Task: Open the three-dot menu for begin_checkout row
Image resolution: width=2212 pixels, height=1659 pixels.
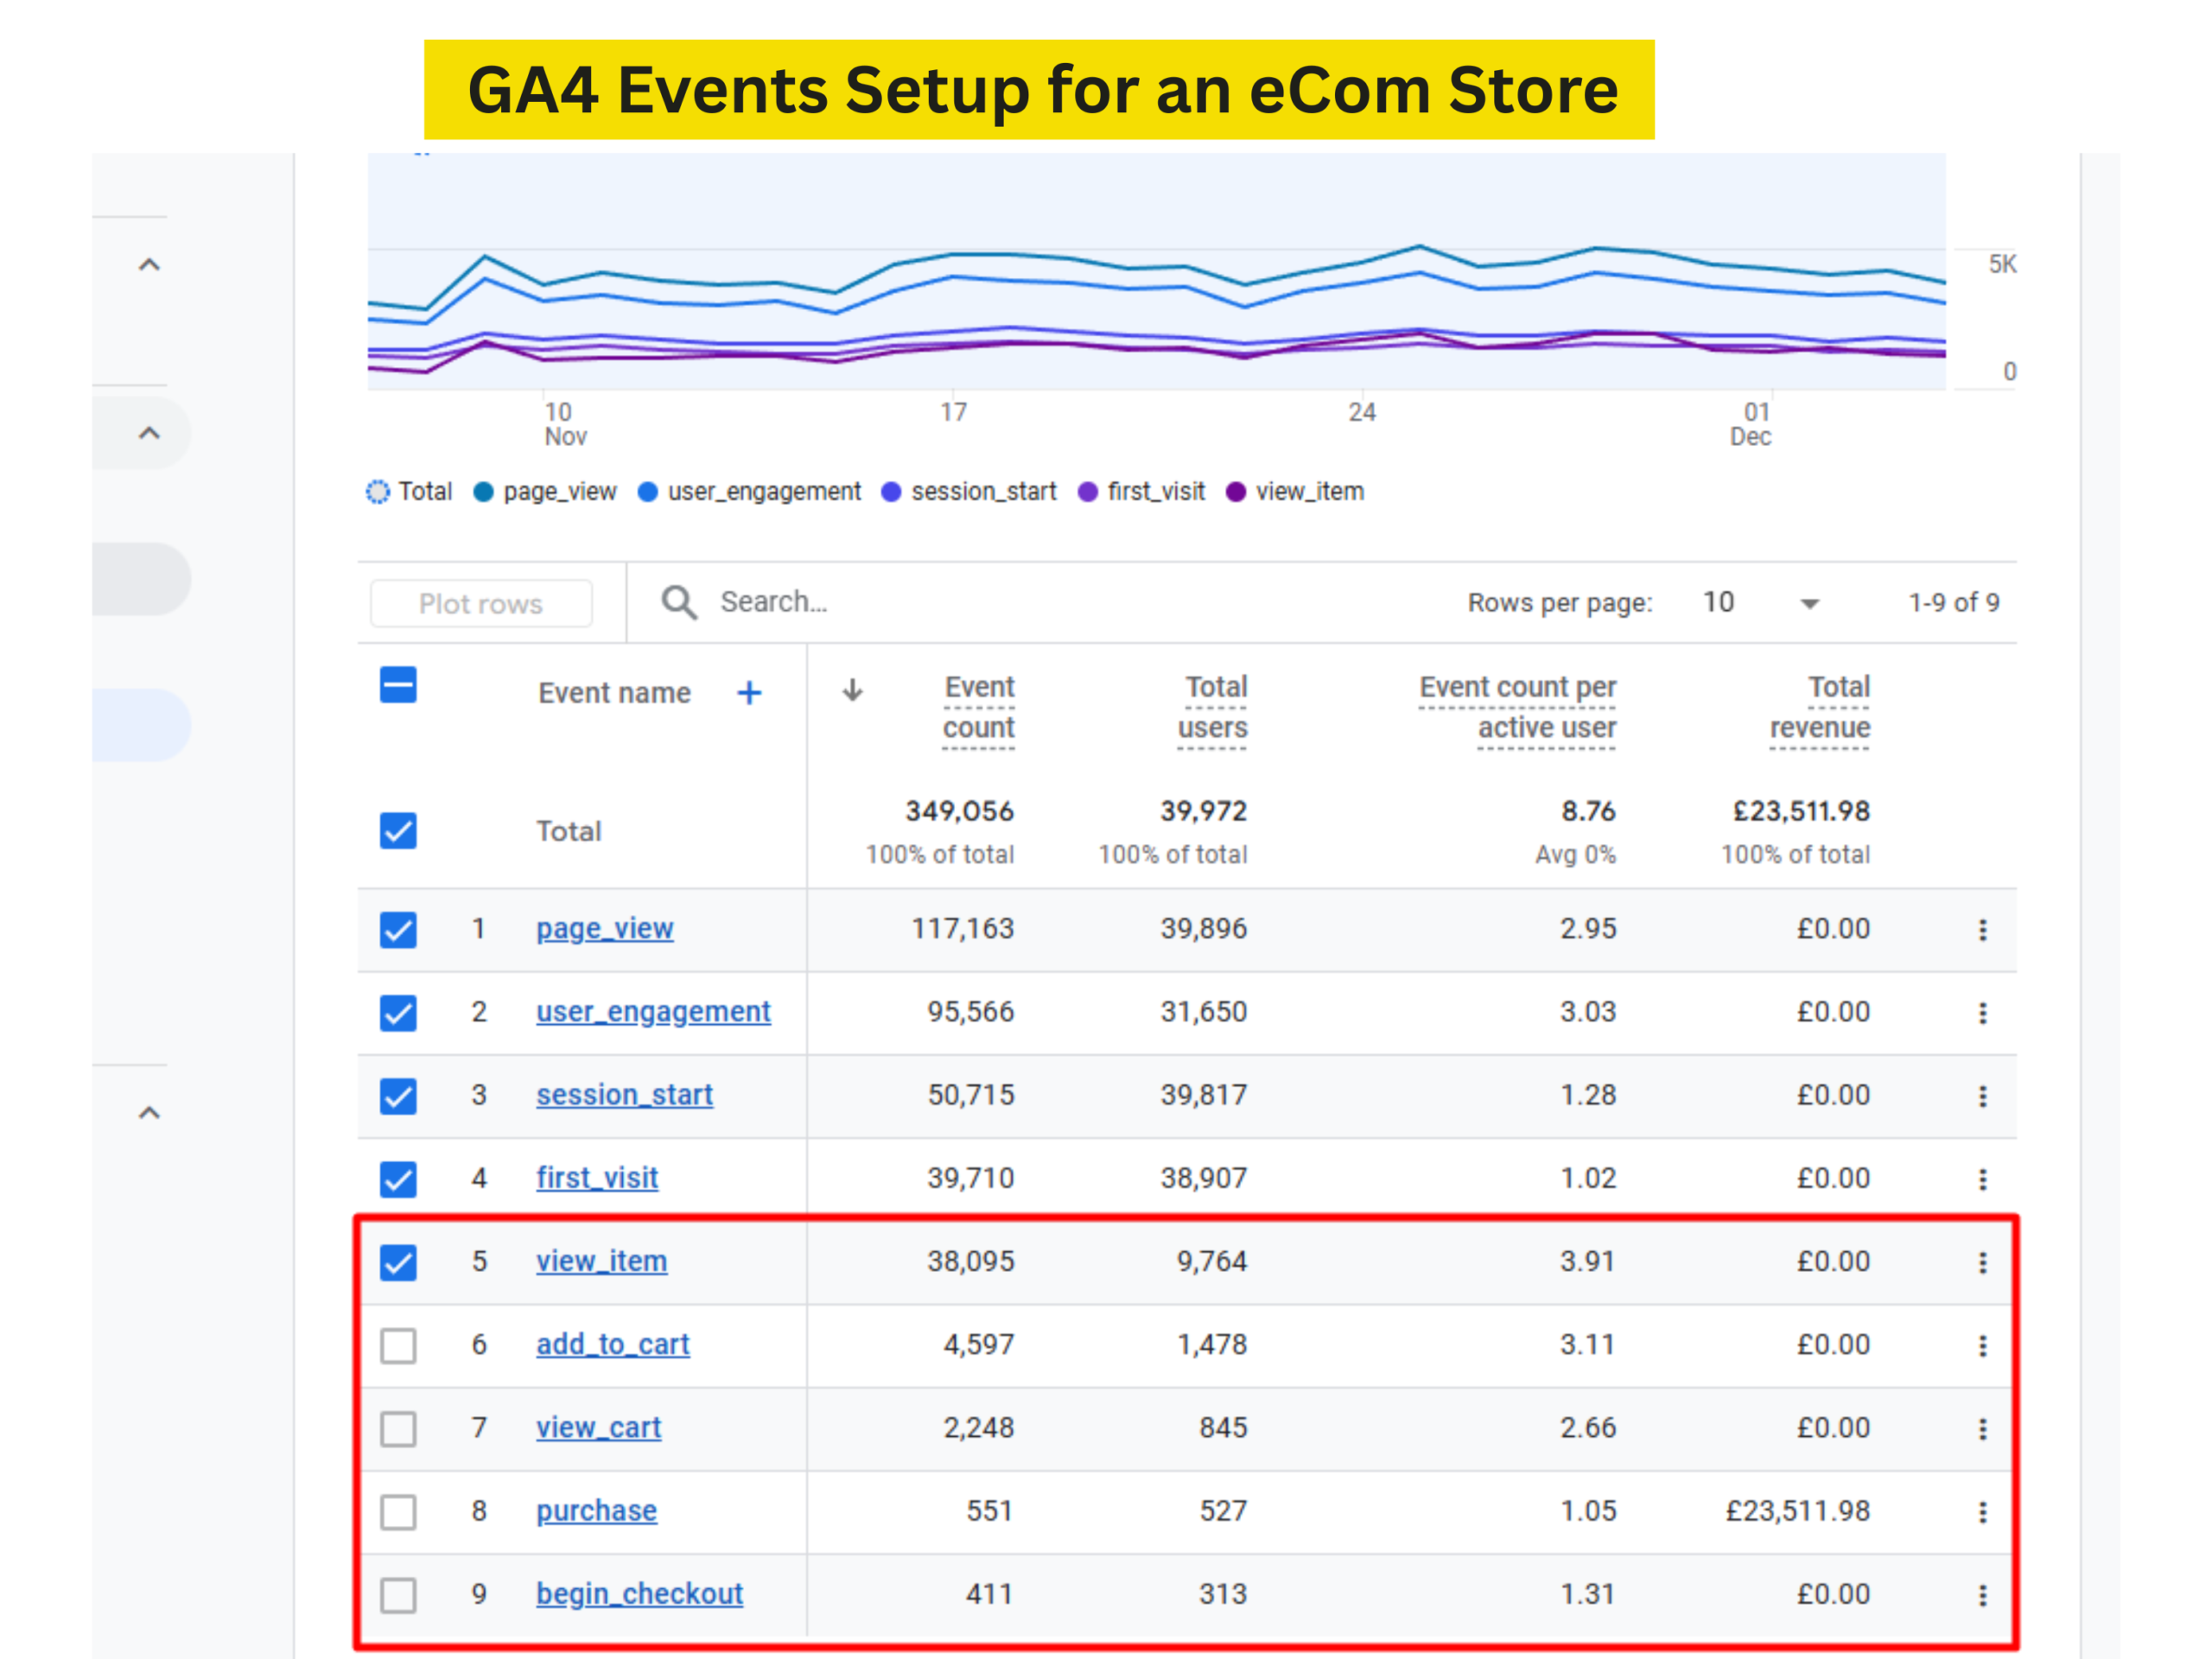Action: [1982, 1594]
